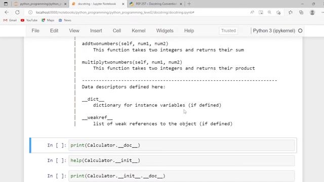Open the YouTube bookmark
The image size is (324, 182).
[x=29, y=20]
